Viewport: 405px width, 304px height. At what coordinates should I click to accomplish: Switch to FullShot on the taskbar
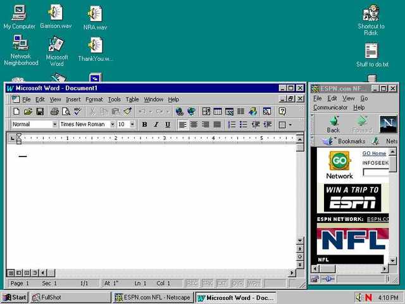point(70,297)
